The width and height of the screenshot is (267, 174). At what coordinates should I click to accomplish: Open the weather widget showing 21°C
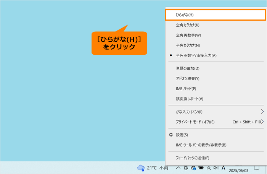tap(153, 168)
